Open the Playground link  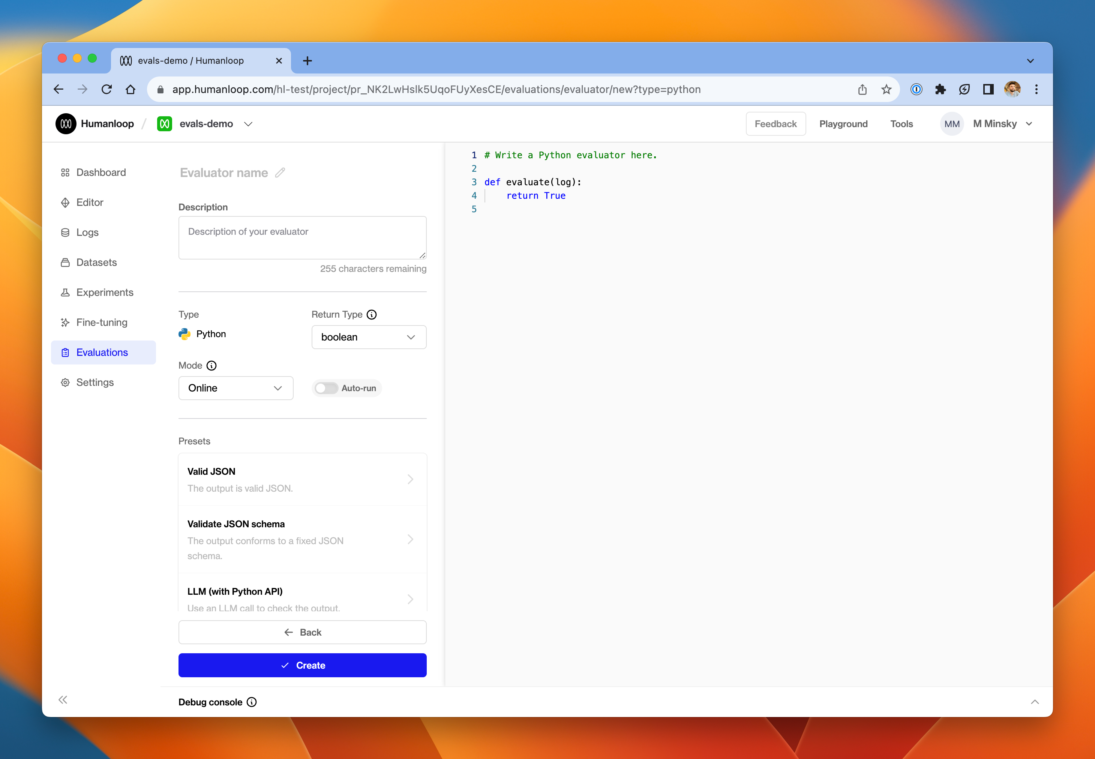coord(843,124)
